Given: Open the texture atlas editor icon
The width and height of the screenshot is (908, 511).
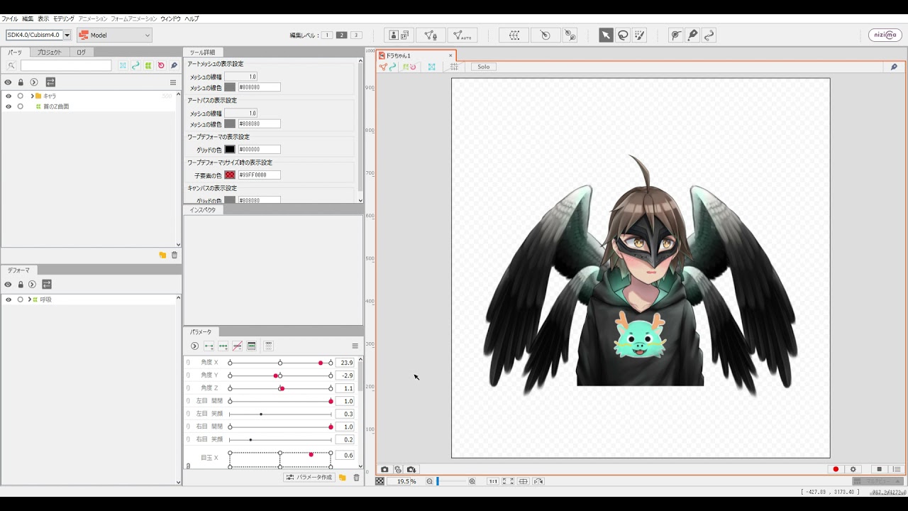Looking at the screenshot, I should coord(399,35).
